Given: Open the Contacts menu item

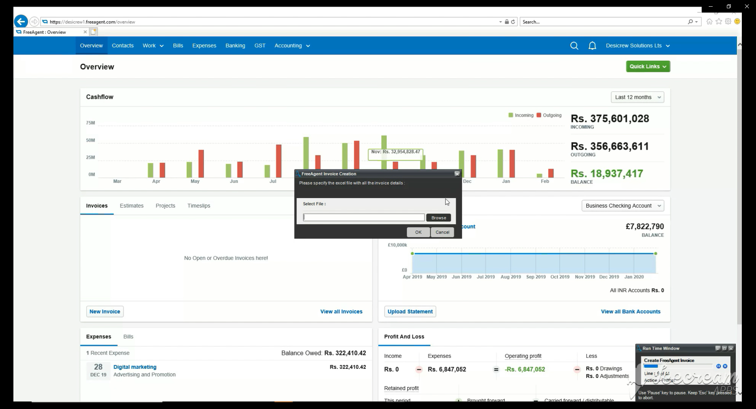Looking at the screenshot, I should (123, 46).
